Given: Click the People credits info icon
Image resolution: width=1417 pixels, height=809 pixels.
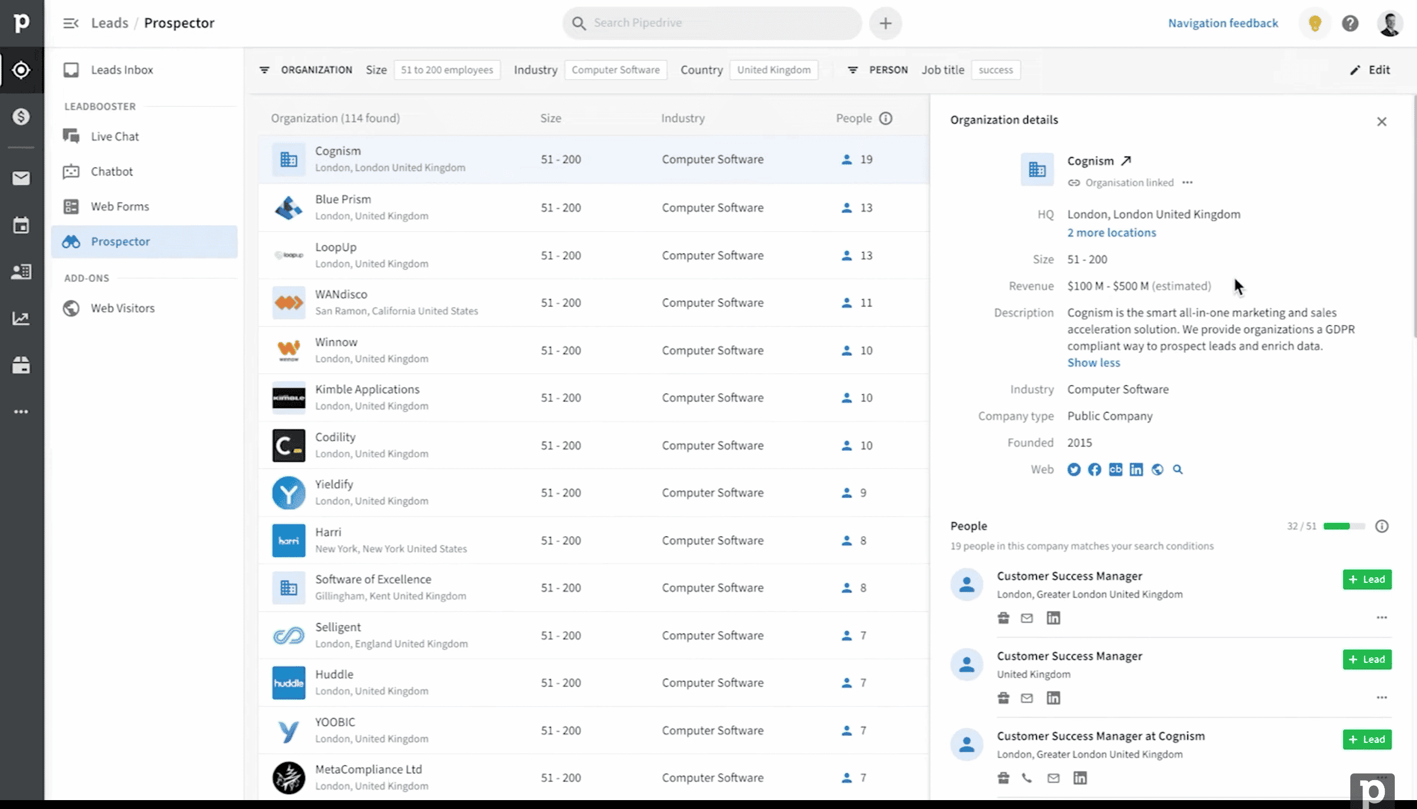Looking at the screenshot, I should tap(1382, 526).
